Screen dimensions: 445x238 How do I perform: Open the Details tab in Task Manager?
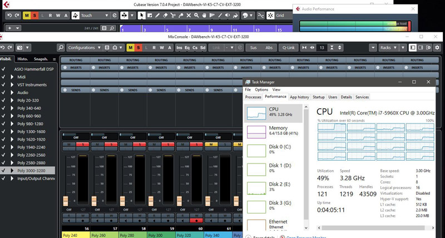click(346, 97)
